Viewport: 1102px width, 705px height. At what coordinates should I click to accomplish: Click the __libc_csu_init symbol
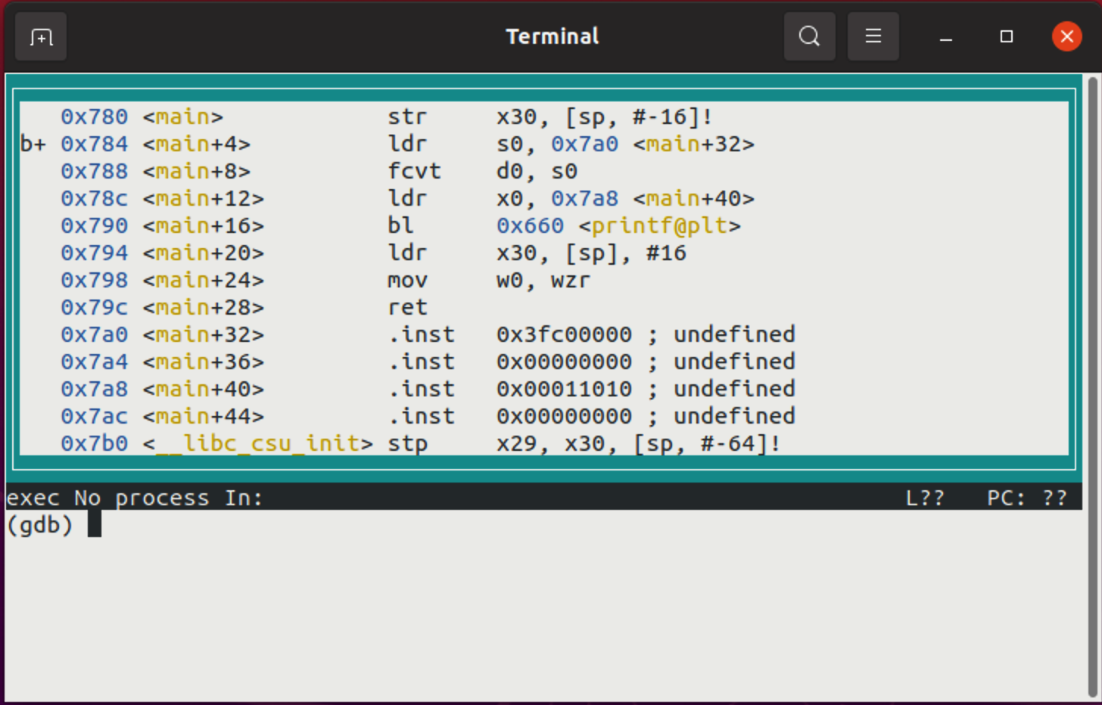point(258,443)
